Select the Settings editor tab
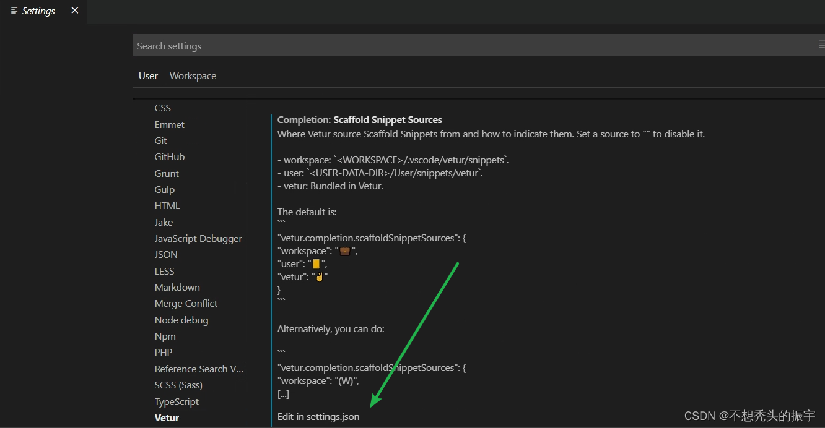The width and height of the screenshot is (825, 428). (43, 11)
